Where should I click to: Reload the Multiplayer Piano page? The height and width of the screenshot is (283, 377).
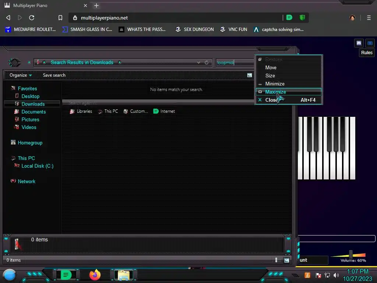coord(32,18)
